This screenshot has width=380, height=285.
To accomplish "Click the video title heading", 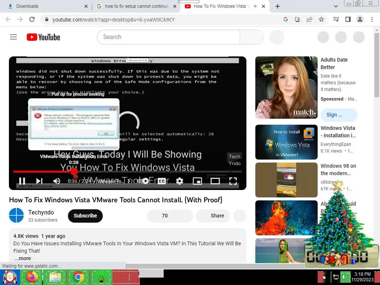I will coord(116,200).
